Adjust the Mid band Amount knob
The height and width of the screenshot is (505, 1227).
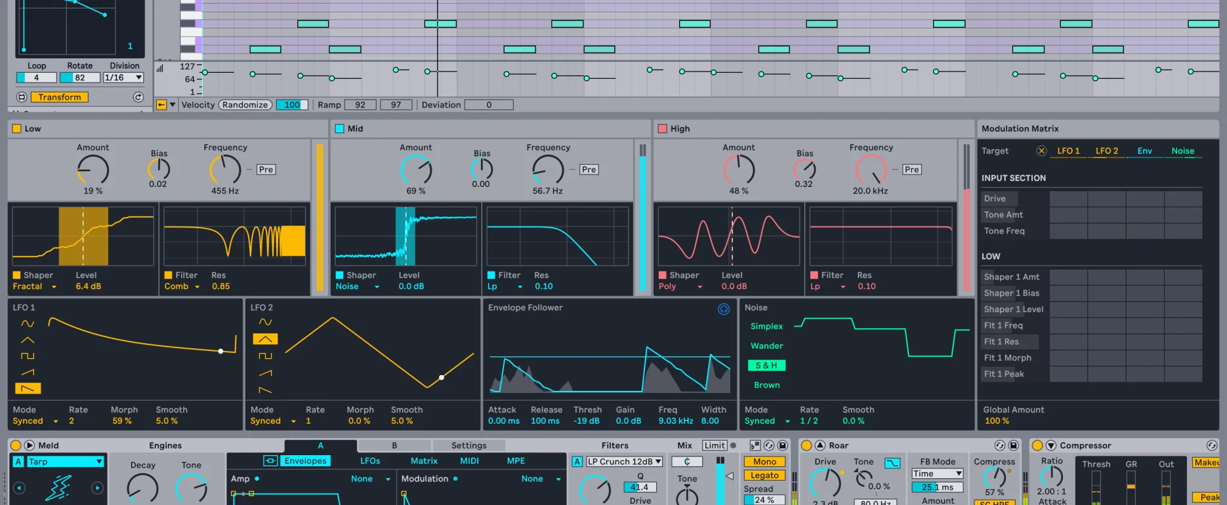click(416, 171)
